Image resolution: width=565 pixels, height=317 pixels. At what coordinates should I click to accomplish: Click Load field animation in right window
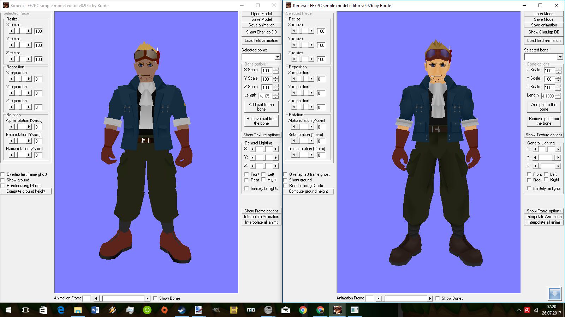coord(544,41)
